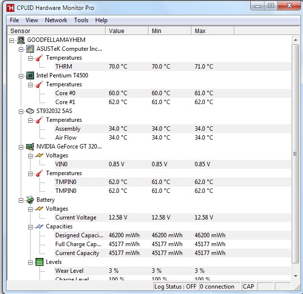Click the Sensor column header
303x294 pixels.
point(56,31)
